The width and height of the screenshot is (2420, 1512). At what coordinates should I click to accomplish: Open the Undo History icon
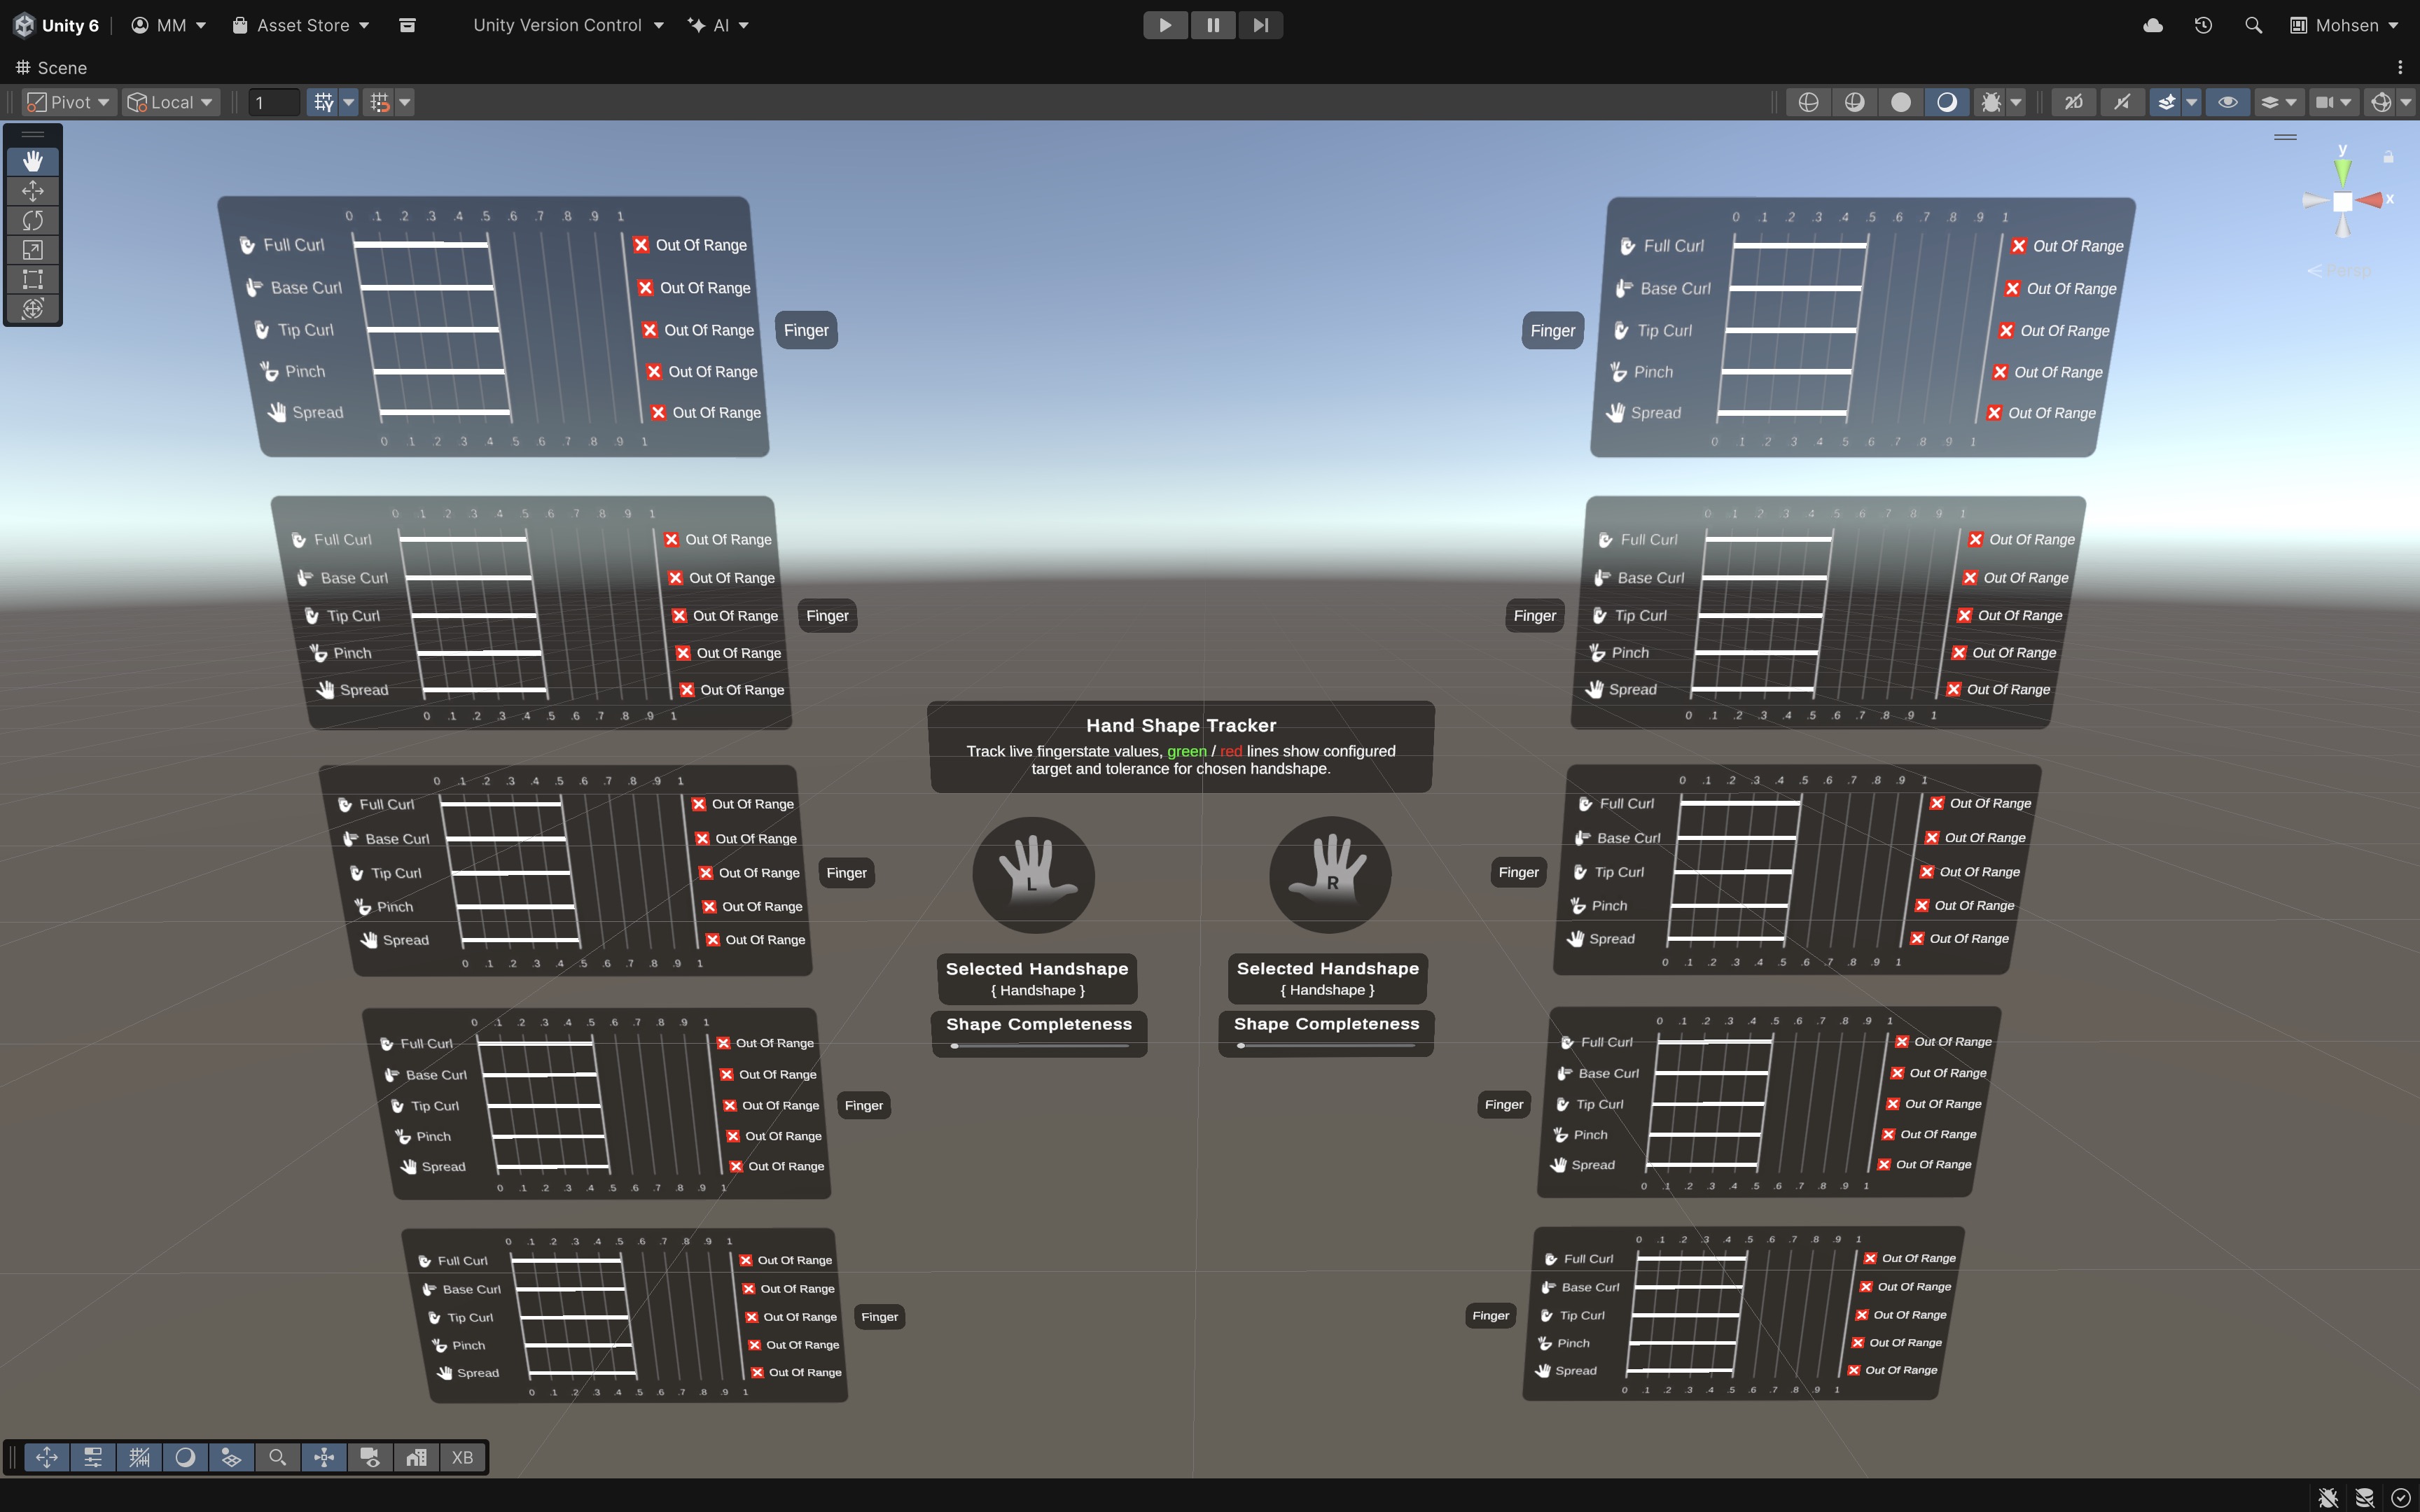(2203, 25)
